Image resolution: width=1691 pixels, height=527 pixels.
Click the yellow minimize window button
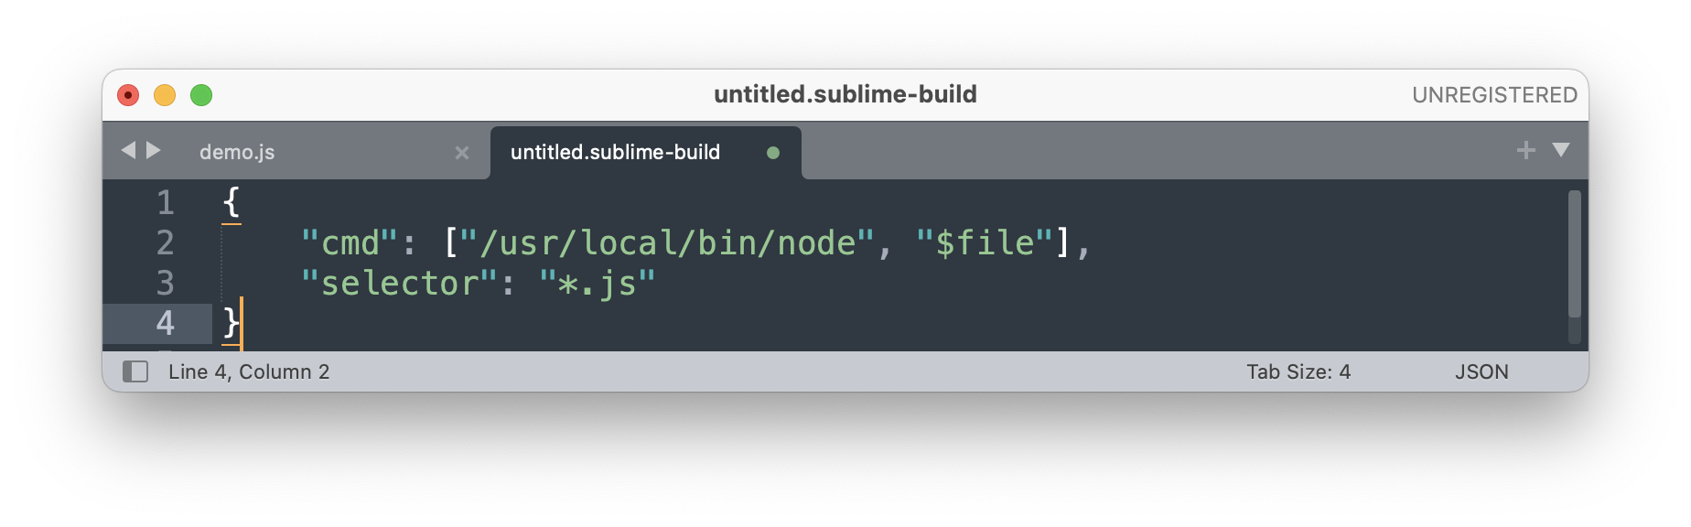(165, 95)
